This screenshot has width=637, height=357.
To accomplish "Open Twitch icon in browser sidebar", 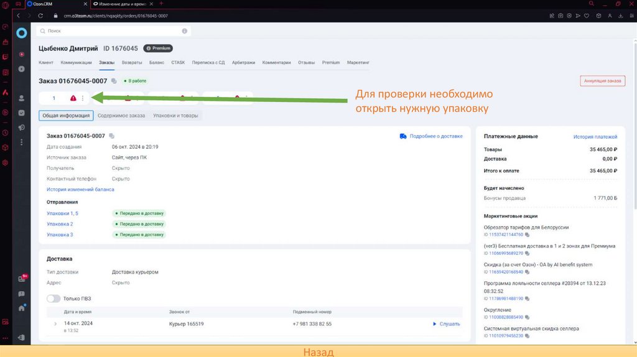I will coord(5,57).
